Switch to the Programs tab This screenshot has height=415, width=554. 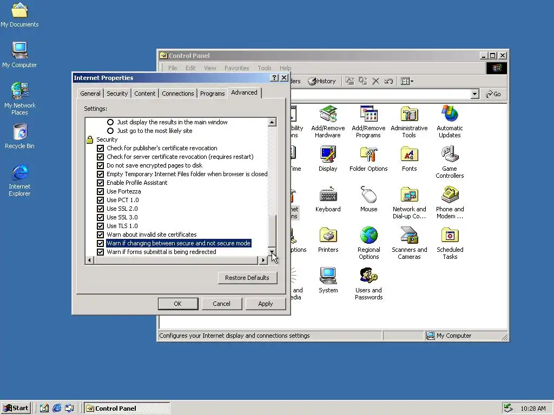click(212, 93)
